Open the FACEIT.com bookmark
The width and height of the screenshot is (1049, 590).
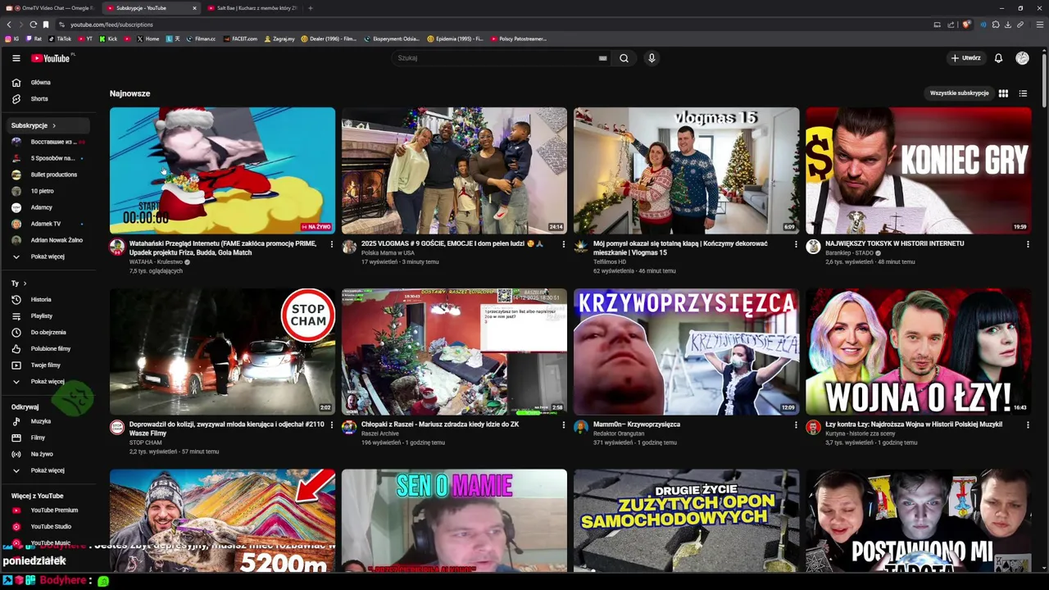(240, 39)
